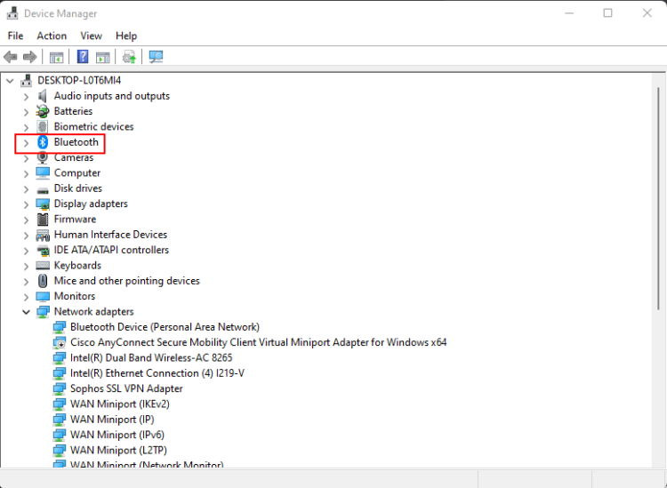The image size is (667, 488).
Task: Expand the Audio inputs and outputs category
Action: click(26, 97)
